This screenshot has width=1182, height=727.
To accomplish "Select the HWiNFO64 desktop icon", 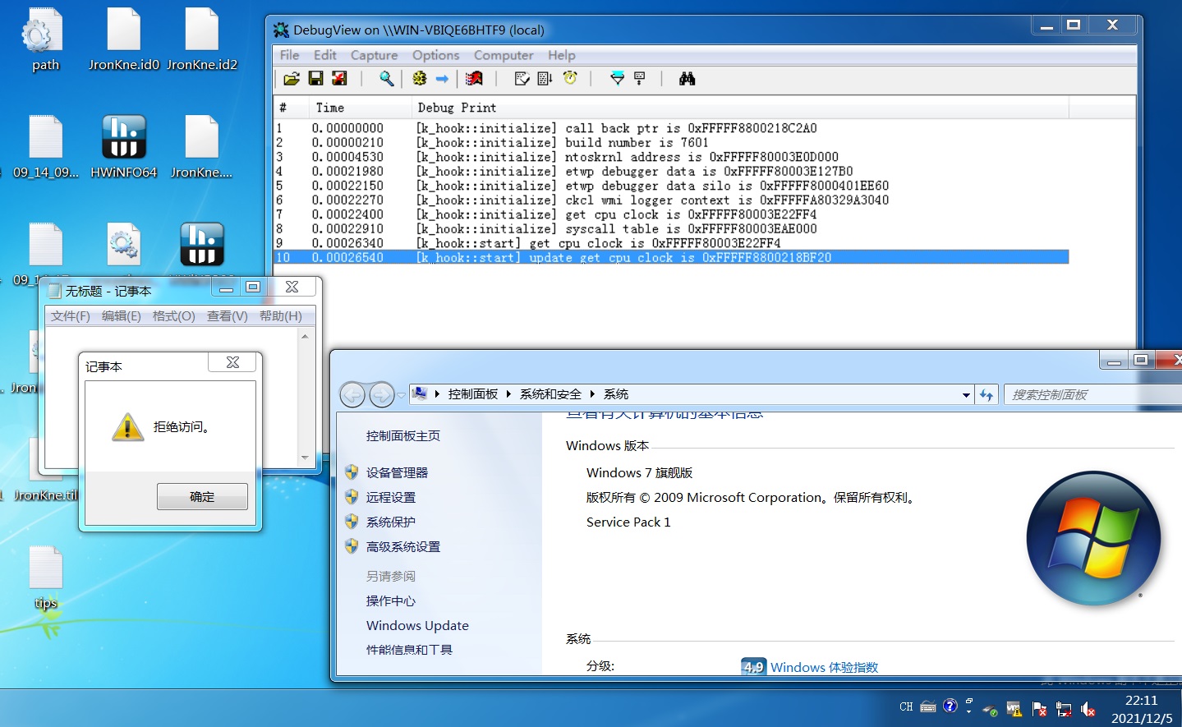I will (124, 147).
